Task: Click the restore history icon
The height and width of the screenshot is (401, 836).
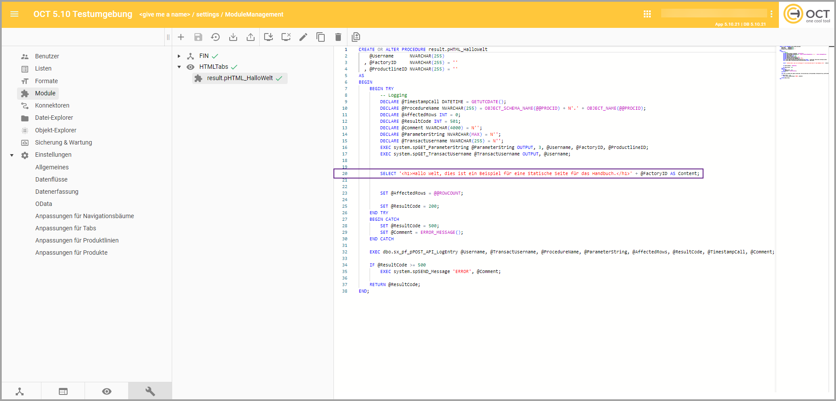Action: [215, 37]
